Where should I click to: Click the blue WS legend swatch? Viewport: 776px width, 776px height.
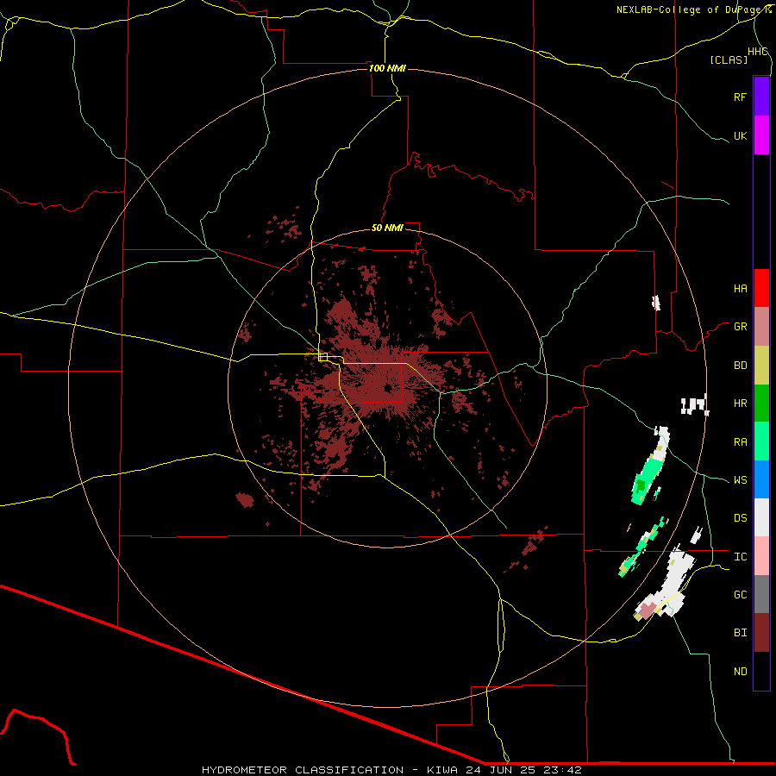pos(761,479)
